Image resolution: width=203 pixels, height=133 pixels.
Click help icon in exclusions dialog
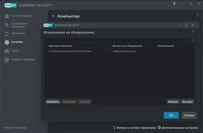click(193, 32)
